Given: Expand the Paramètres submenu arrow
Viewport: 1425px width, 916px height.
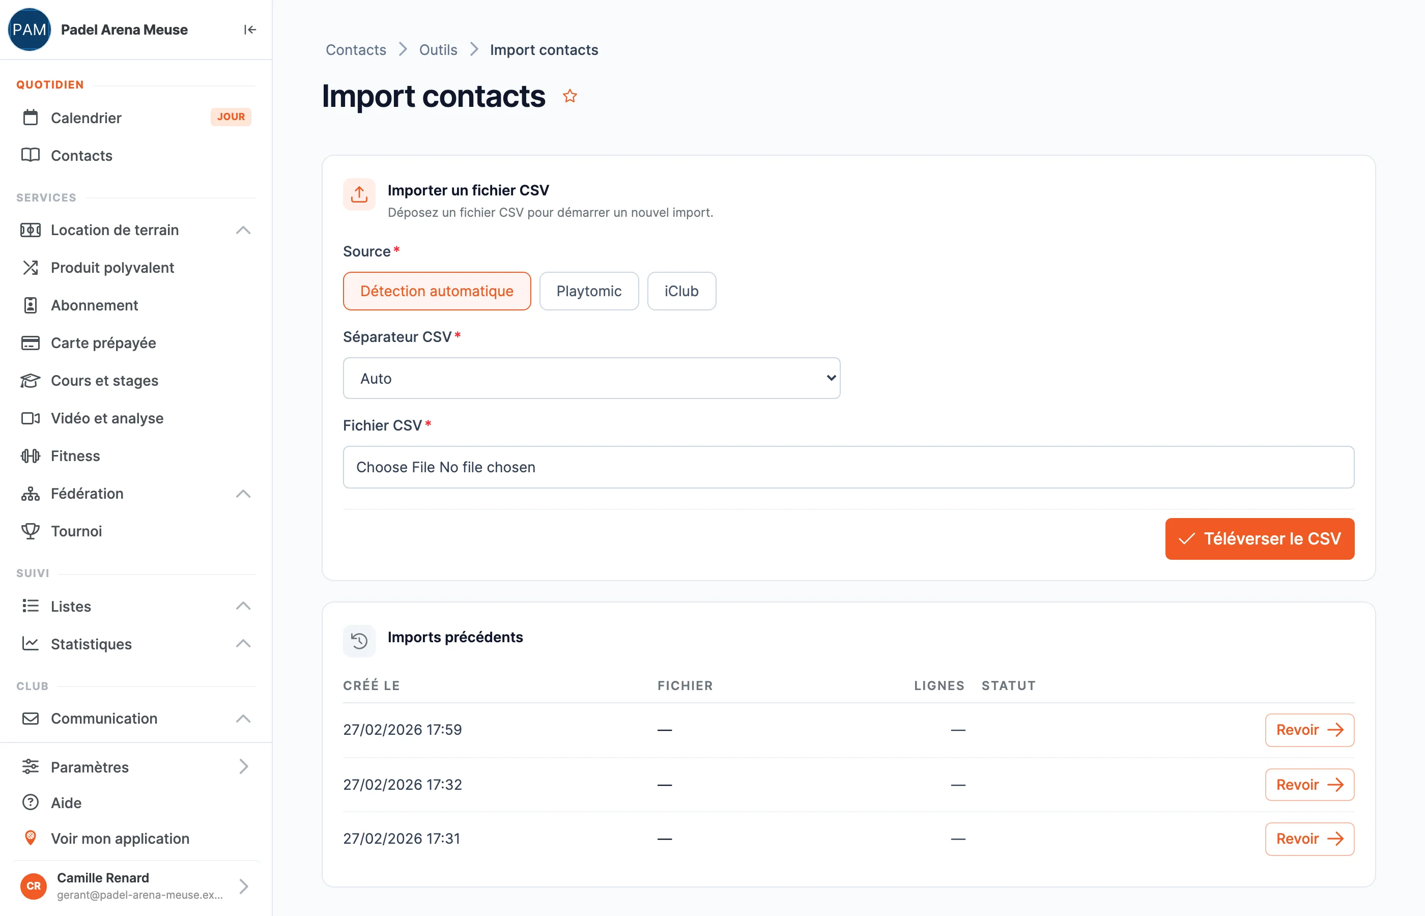Looking at the screenshot, I should (243, 766).
